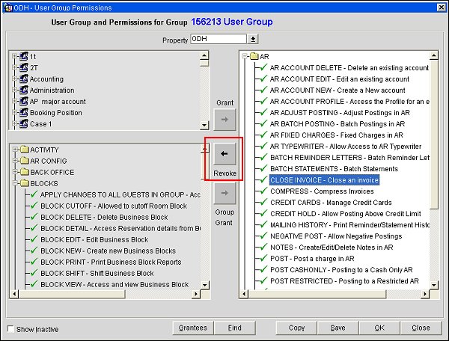Click the Booking Position group icon
Image resolution: width=449 pixels, height=341 pixels.
click(22, 112)
